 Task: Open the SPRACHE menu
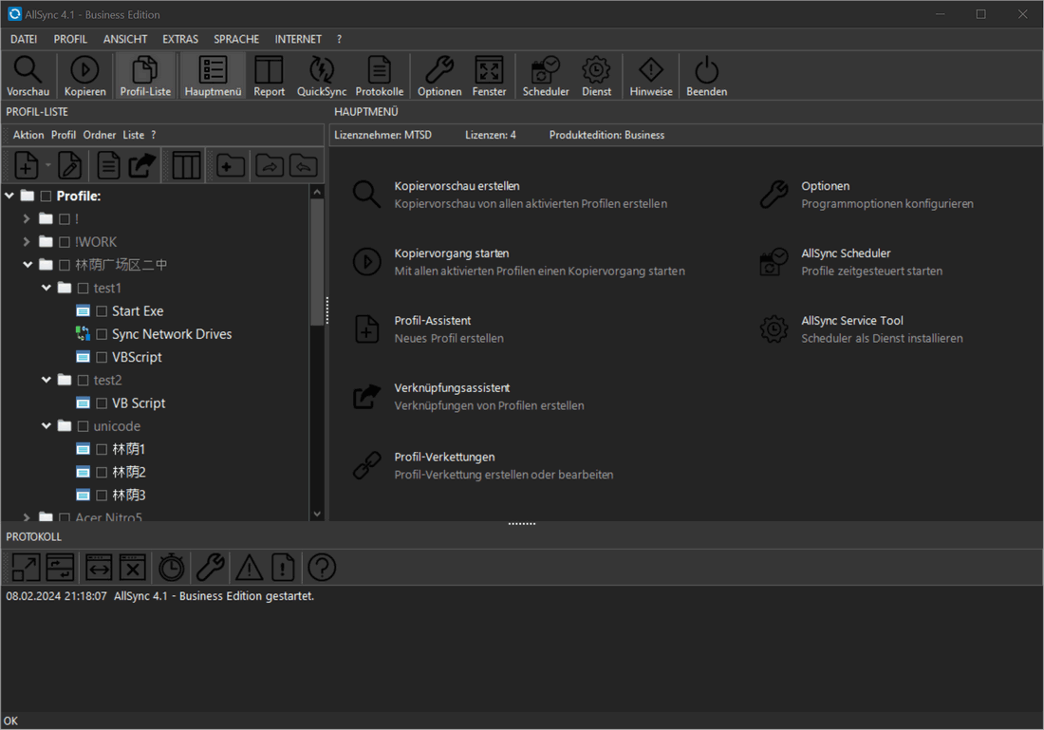pos(236,39)
